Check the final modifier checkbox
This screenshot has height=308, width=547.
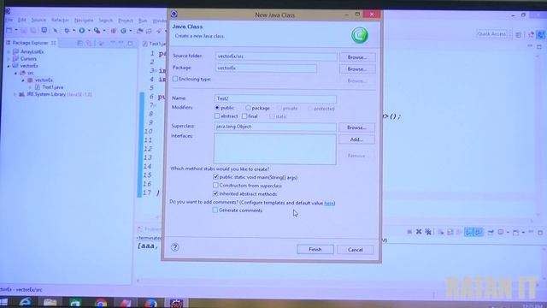click(x=244, y=116)
